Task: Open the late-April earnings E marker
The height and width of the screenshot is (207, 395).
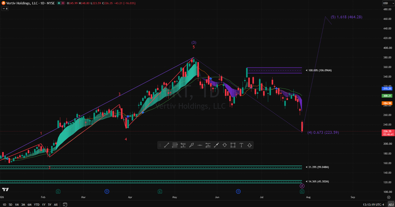Action: 160,191
